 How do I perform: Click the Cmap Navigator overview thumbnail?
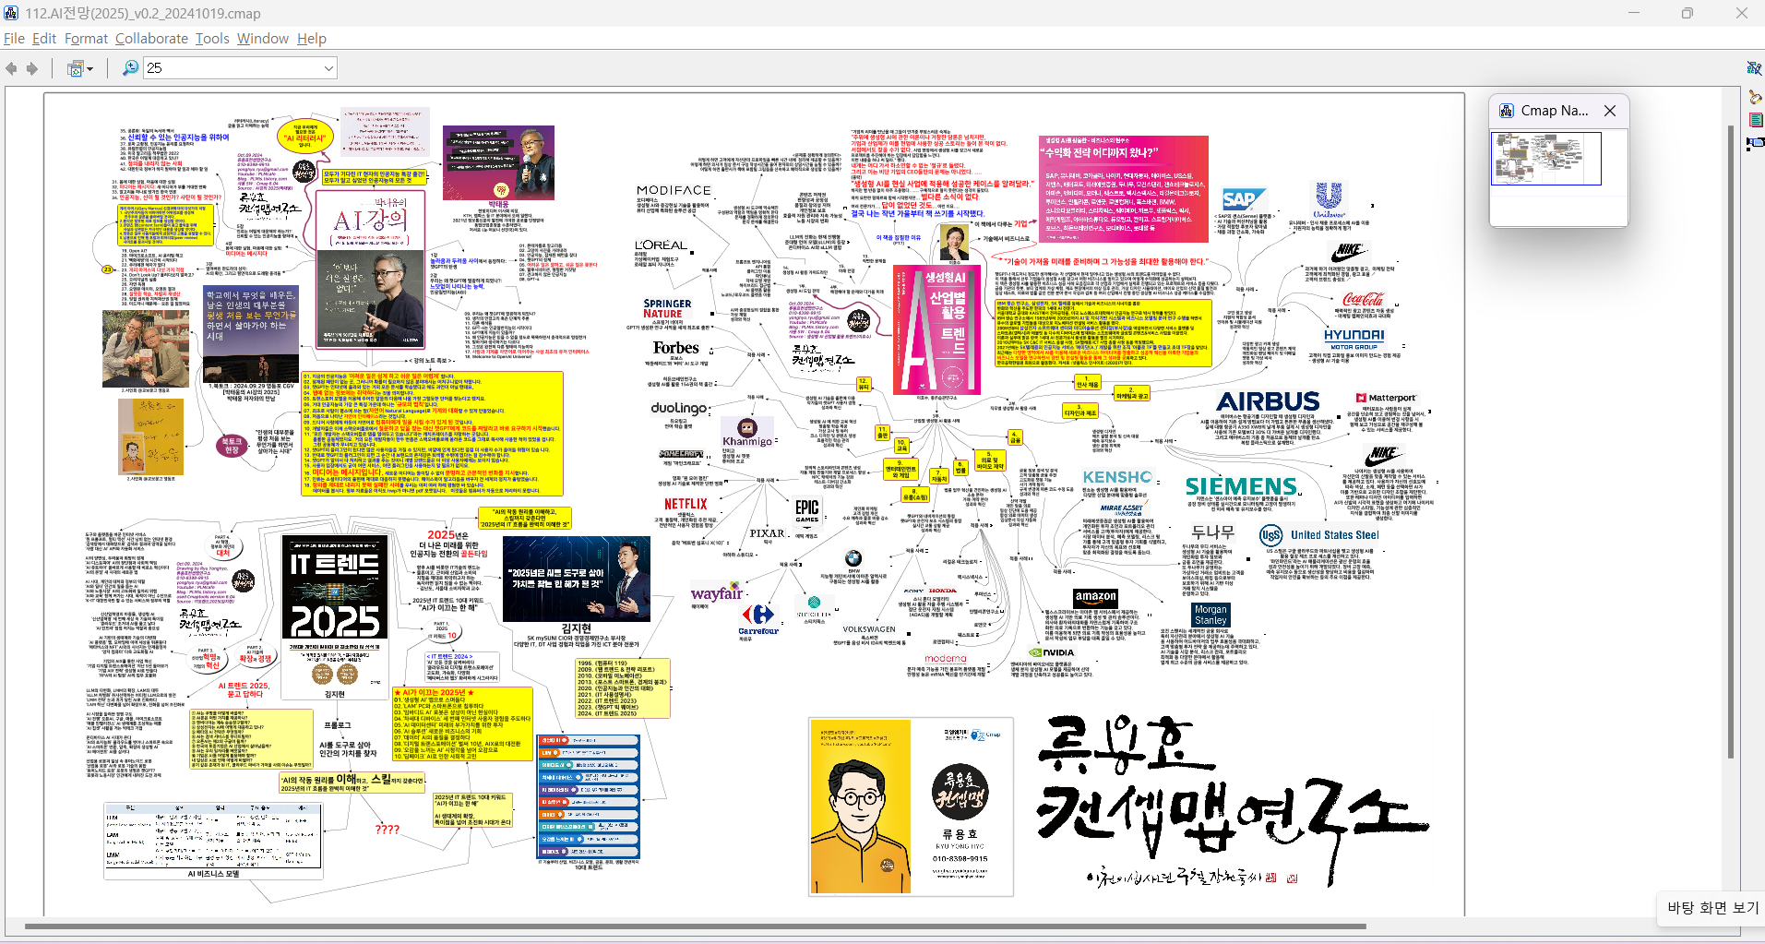pos(1545,159)
